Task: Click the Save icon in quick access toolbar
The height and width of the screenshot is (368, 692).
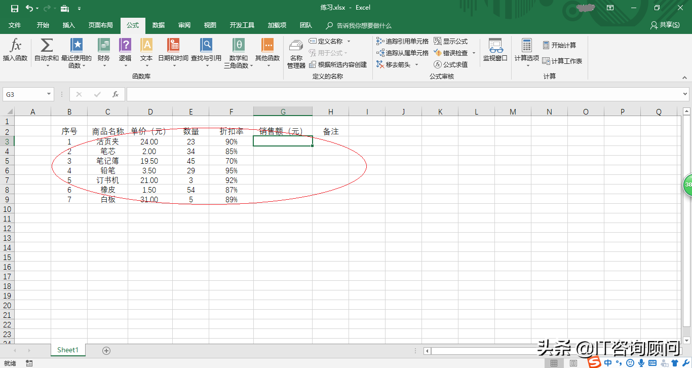Action: (15, 8)
